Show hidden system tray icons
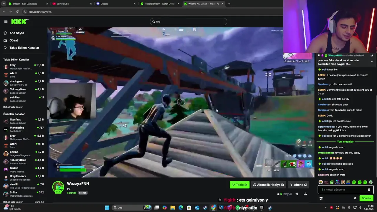 click(x=325, y=208)
